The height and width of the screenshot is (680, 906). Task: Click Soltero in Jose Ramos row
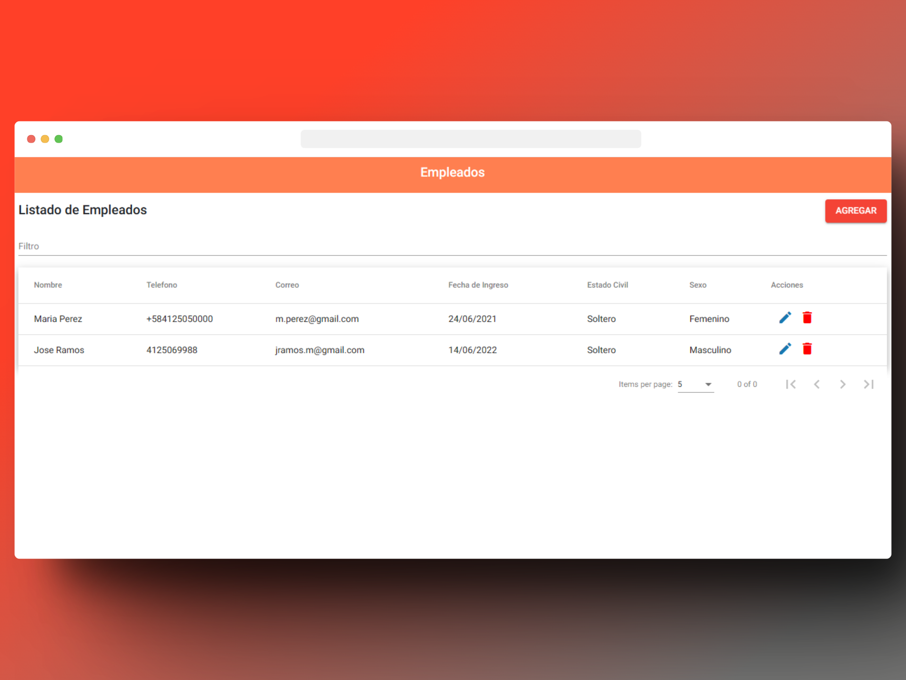(601, 350)
